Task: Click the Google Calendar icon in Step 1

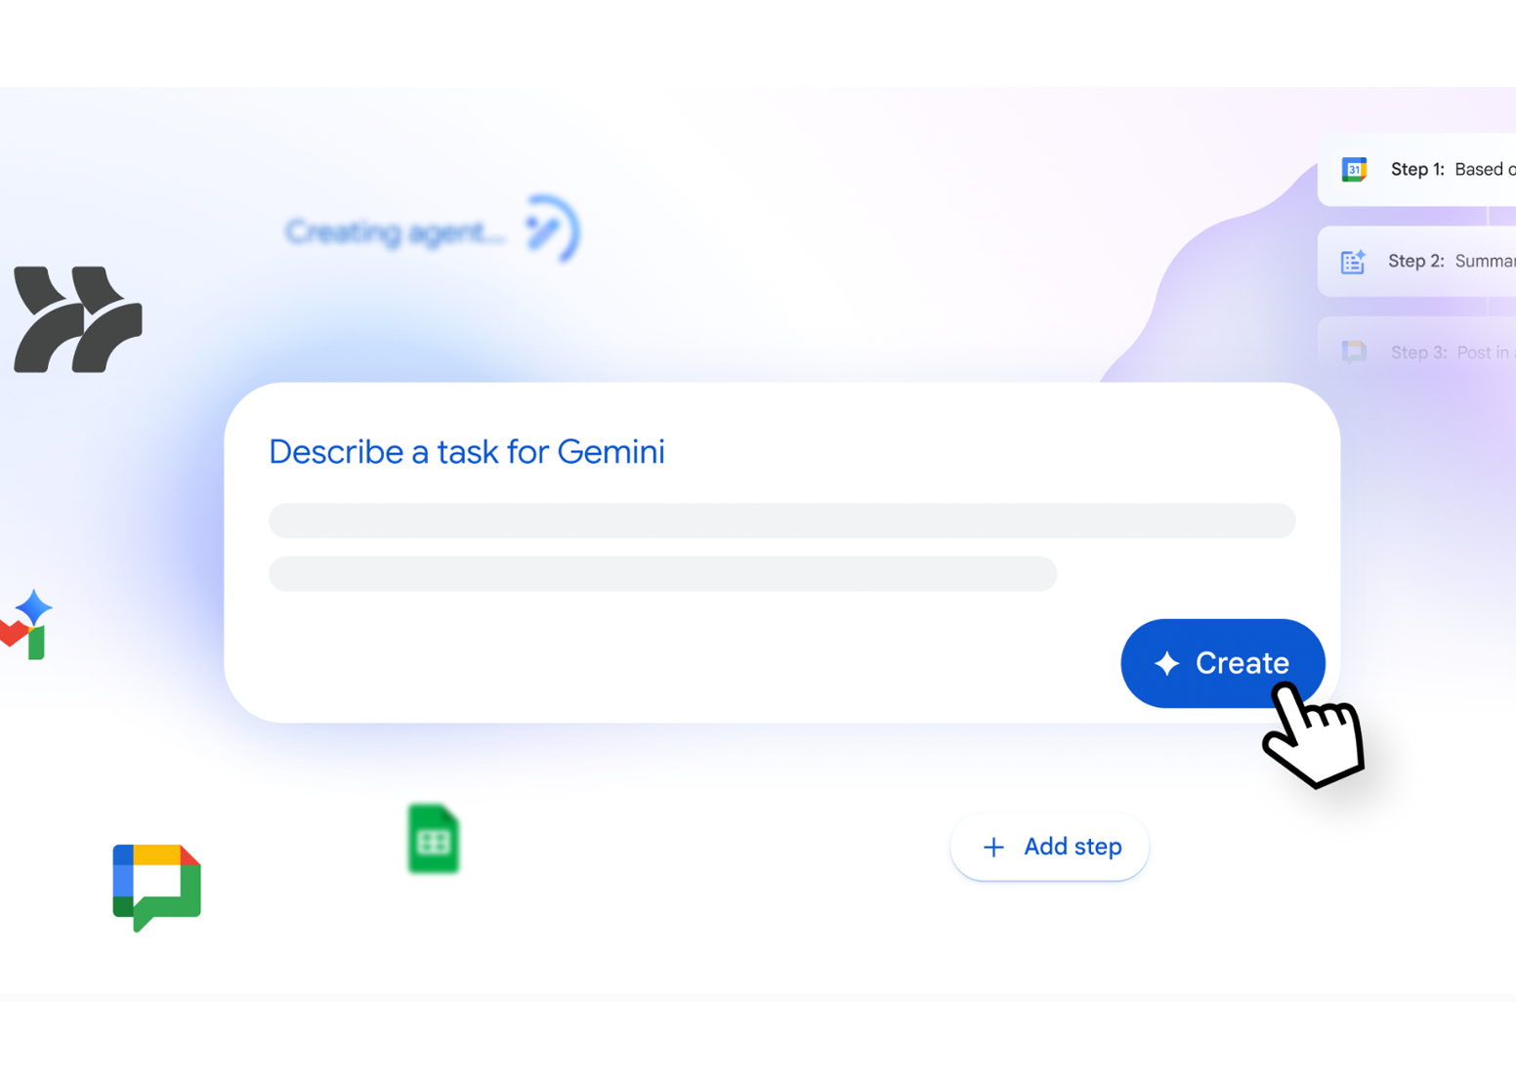Action: [1354, 170]
